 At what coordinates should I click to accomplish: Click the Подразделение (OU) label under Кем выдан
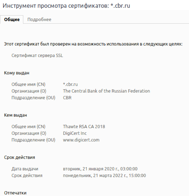(x=33, y=140)
